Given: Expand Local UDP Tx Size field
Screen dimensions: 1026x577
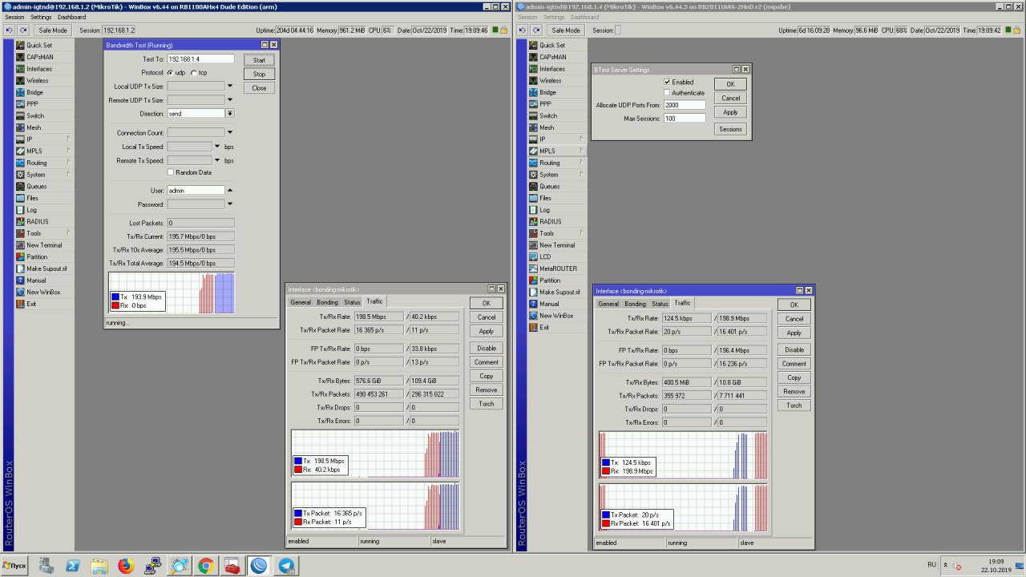Looking at the screenshot, I should point(230,87).
